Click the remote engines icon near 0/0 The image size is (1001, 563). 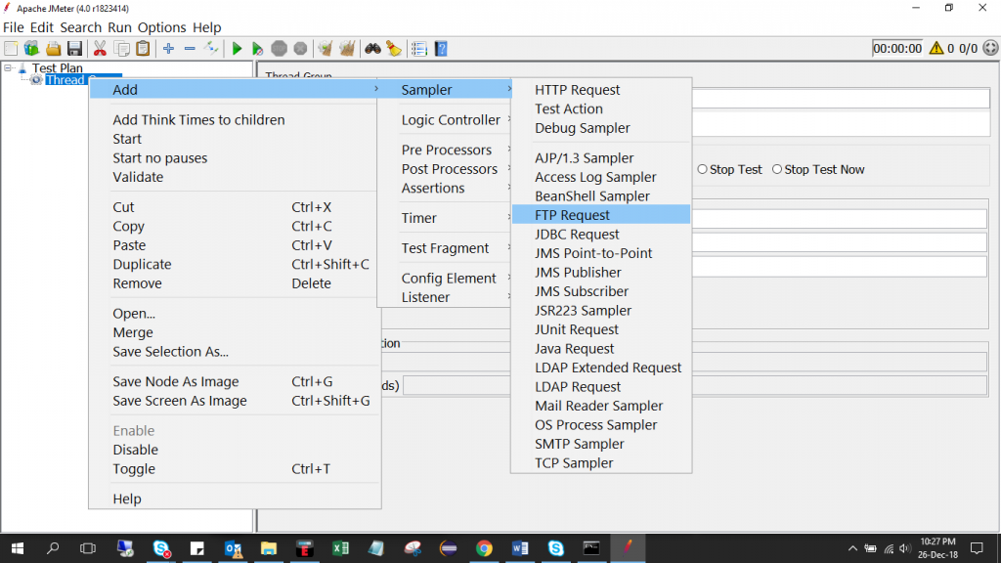(x=990, y=49)
